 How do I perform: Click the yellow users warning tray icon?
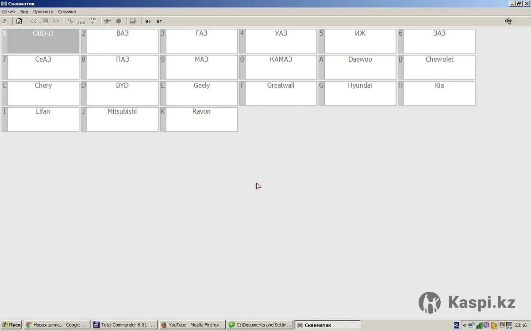tap(494, 325)
